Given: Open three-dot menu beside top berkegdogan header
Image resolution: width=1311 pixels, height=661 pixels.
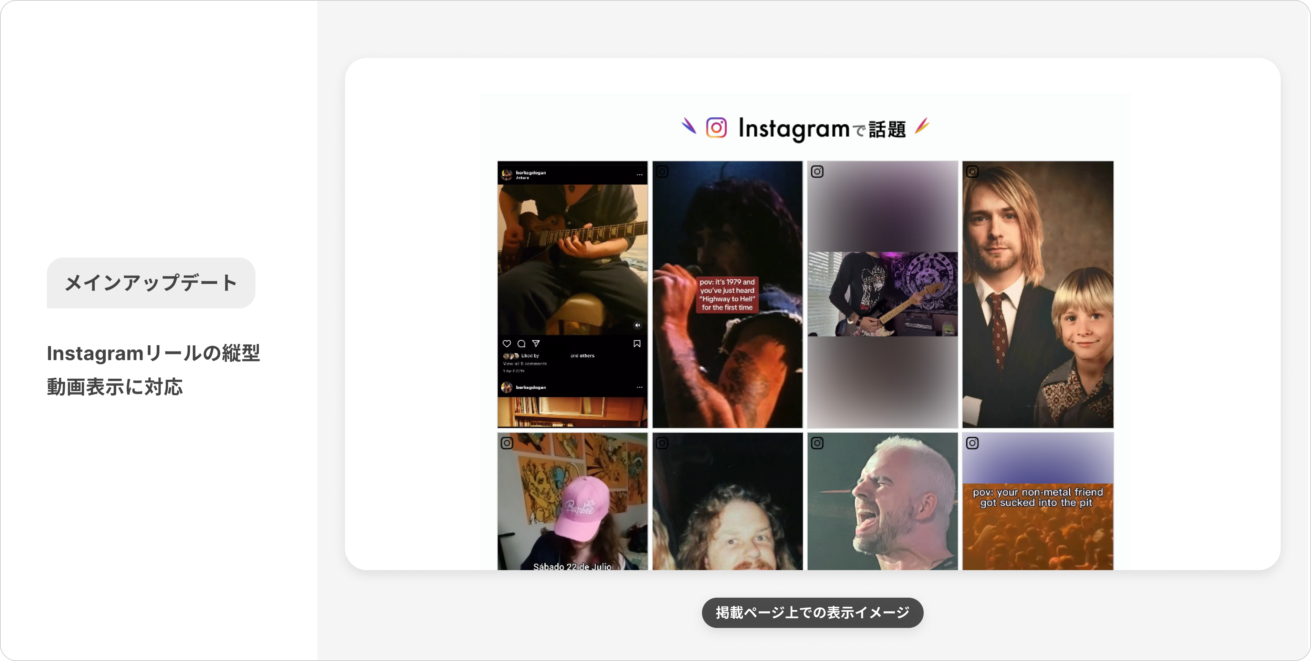Looking at the screenshot, I should 639,175.
